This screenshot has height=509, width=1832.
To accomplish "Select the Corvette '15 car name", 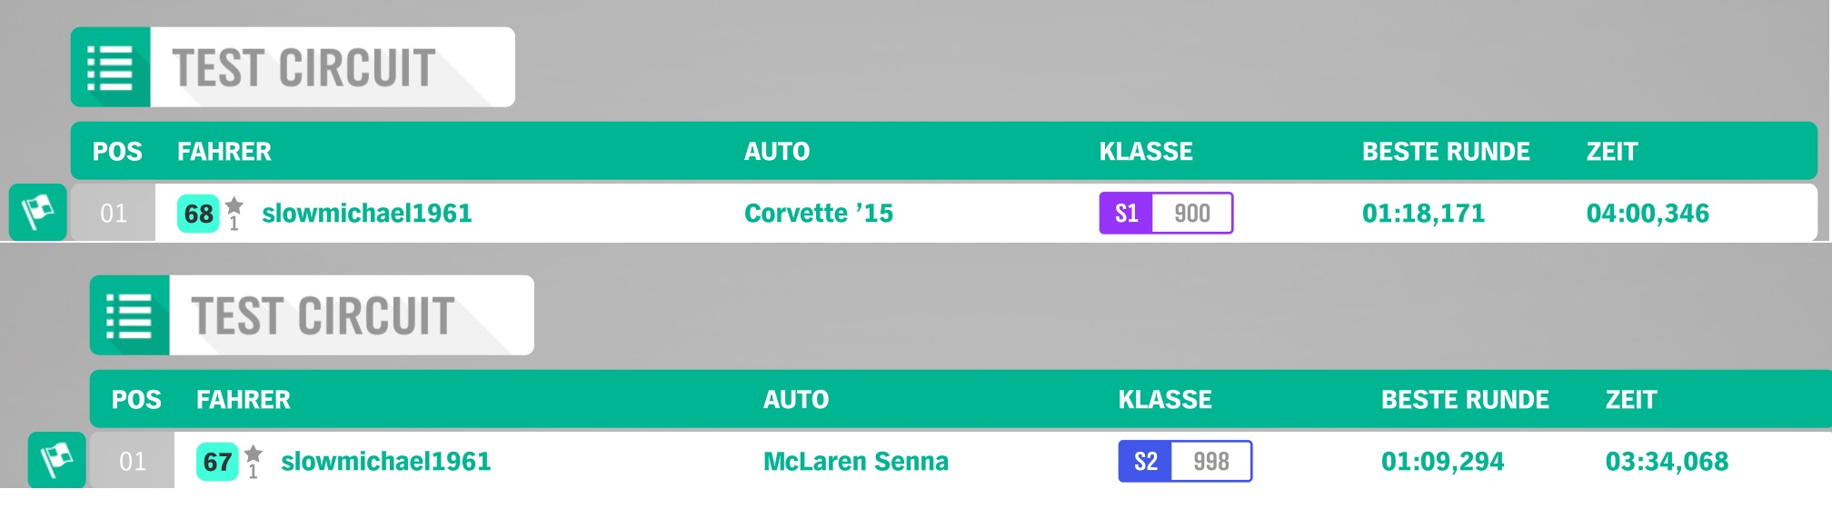I will pyautogui.click(x=819, y=214).
